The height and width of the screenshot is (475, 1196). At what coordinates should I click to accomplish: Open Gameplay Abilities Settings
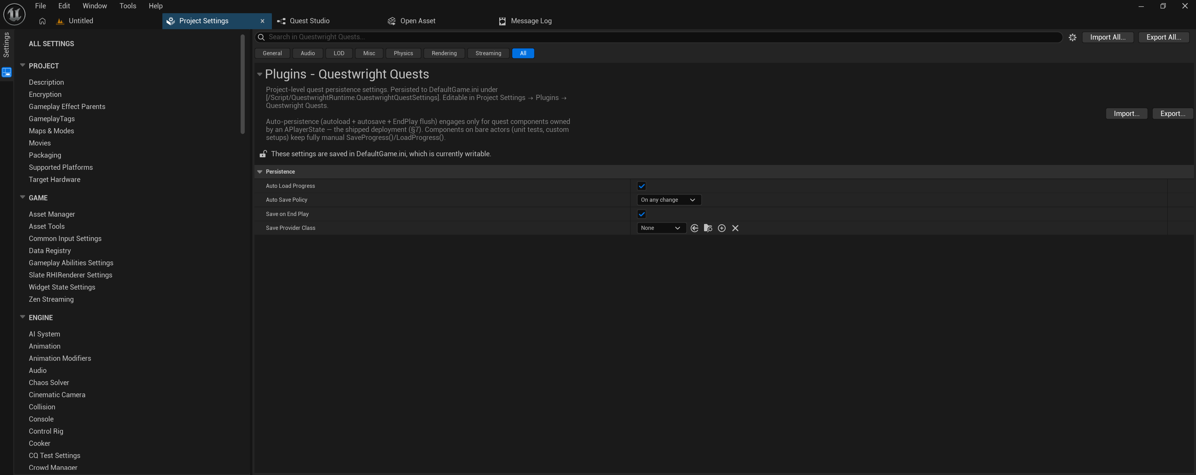[71, 262]
